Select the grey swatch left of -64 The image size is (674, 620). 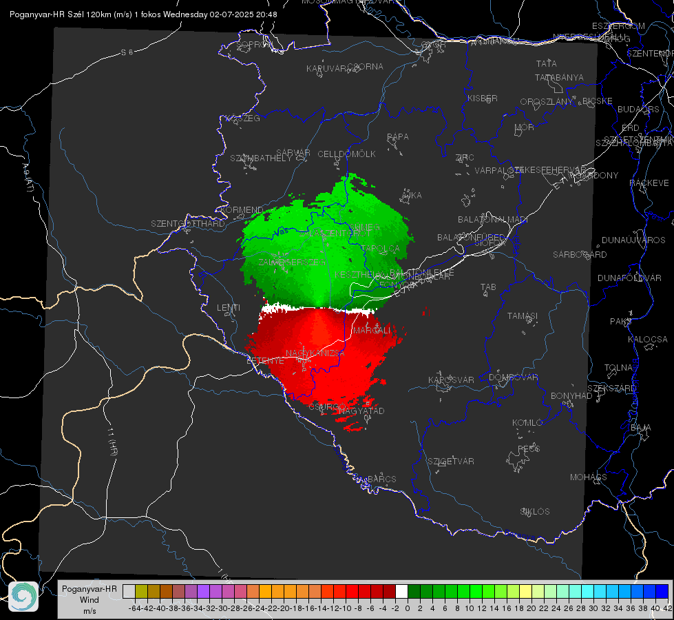click(129, 592)
